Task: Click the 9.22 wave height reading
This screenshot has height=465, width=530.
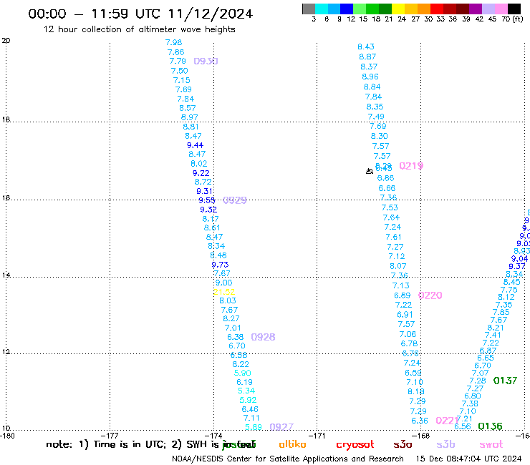Action: coord(201,173)
